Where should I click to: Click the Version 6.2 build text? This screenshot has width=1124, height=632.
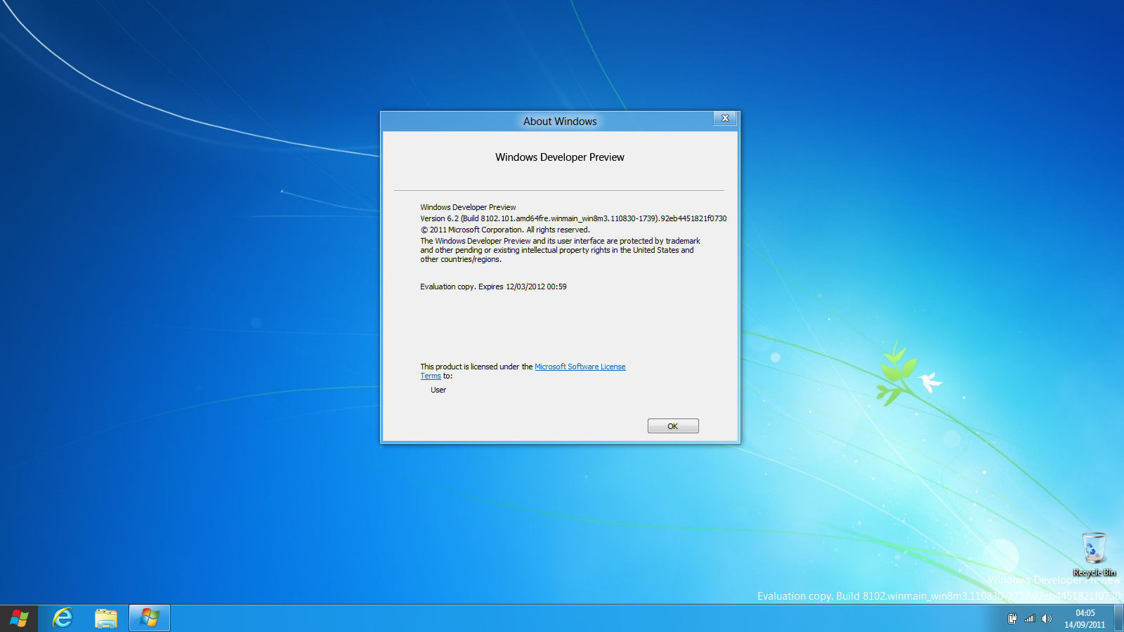573,218
